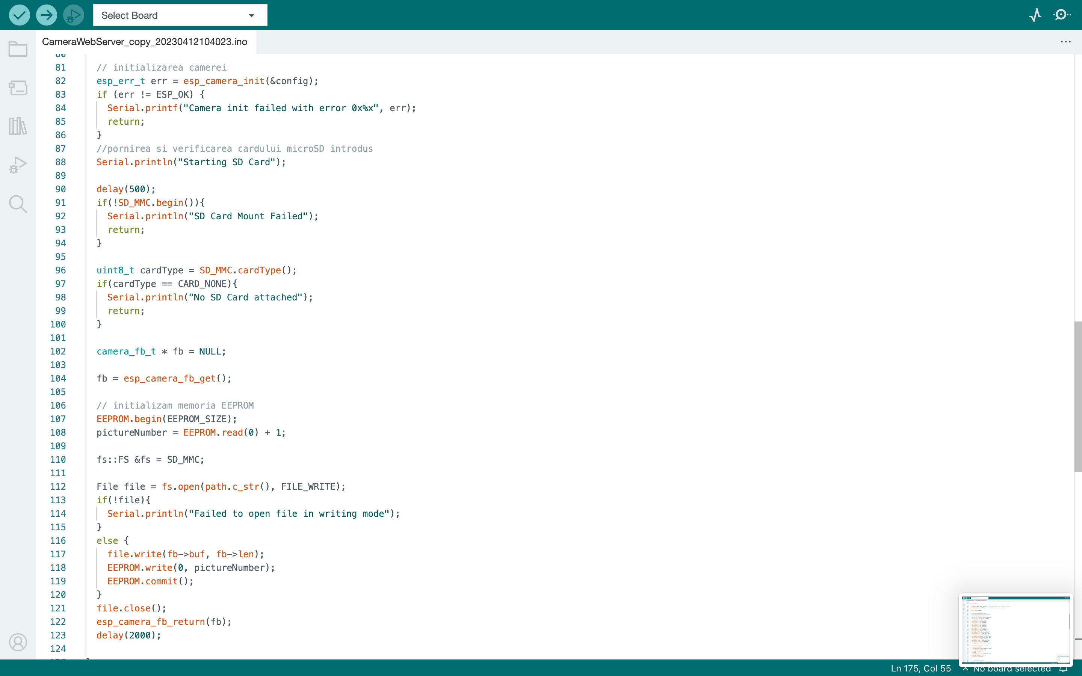The width and height of the screenshot is (1082, 676).
Task: Select the CameraWebServer_copy tab
Action: point(145,42)
